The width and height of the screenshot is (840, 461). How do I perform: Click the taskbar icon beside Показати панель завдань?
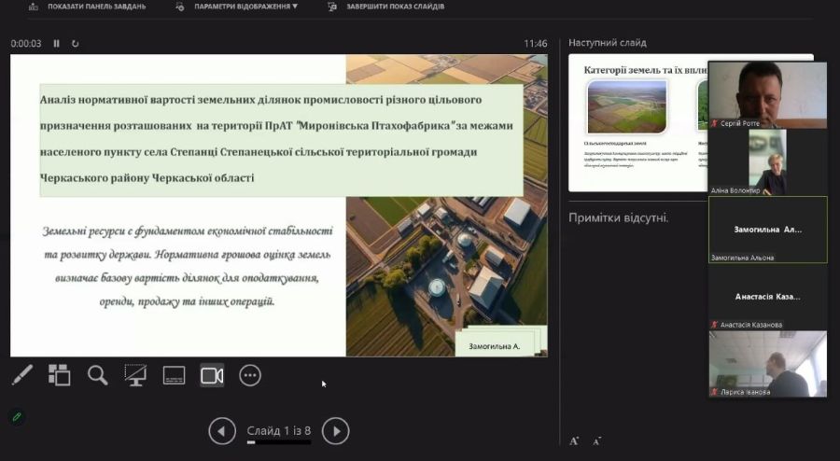tap(34, 7)
